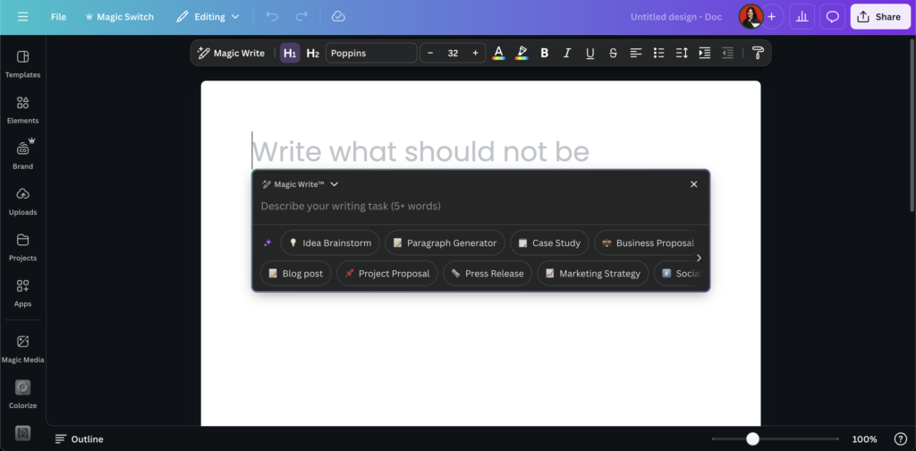Open the Elements sidebar panel
Image resolution: width=916 pixels, height=451 pixels.
pos(22,110)
